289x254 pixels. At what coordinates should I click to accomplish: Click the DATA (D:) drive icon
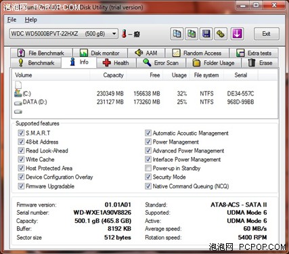pyautogui.click(x=18, y=103)
